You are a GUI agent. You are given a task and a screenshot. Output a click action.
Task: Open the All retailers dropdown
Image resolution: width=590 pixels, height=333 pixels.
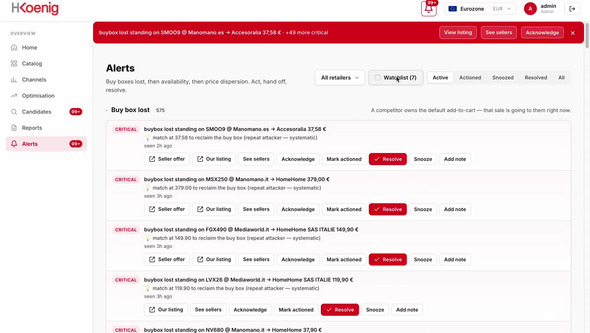[340, 78]
